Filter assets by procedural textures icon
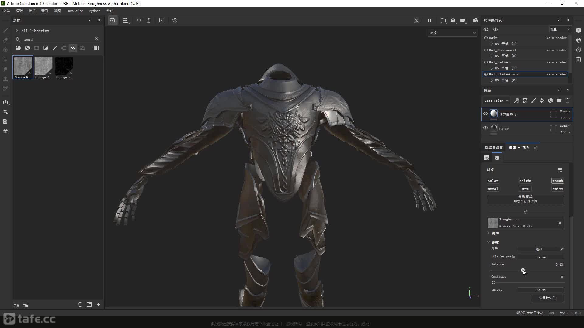The width and height of the screenshot is (584, 328). 73,48
